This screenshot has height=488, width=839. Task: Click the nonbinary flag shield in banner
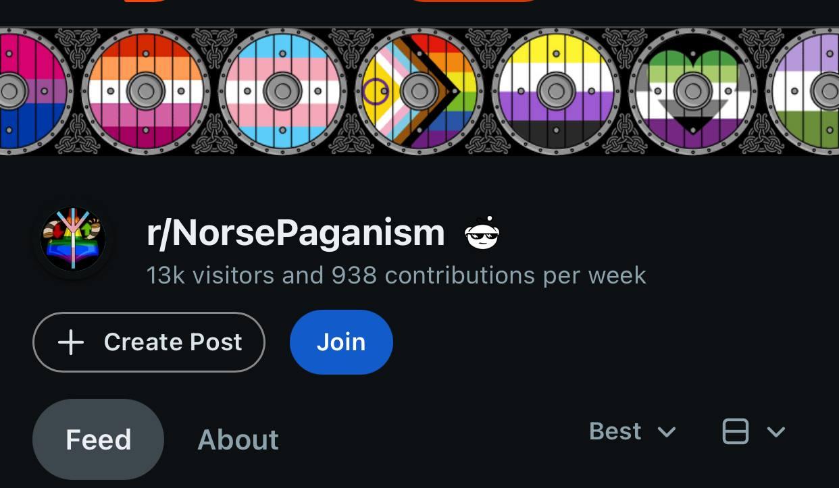556,90
